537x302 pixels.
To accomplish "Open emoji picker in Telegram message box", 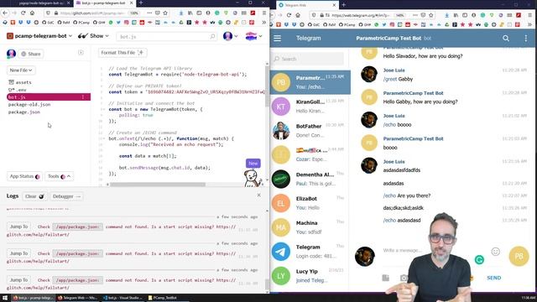I will pyautogui.click(x=495, y=252).
